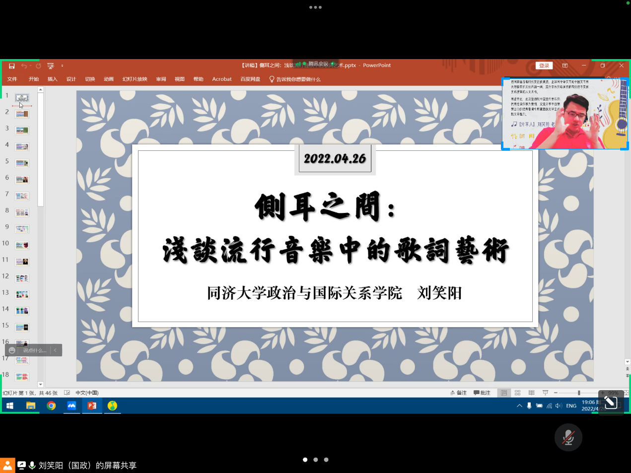Open the 幻灯片放映 ribbon tab
The height and width of the screenshot is (473, 631).
click(135, 79)
